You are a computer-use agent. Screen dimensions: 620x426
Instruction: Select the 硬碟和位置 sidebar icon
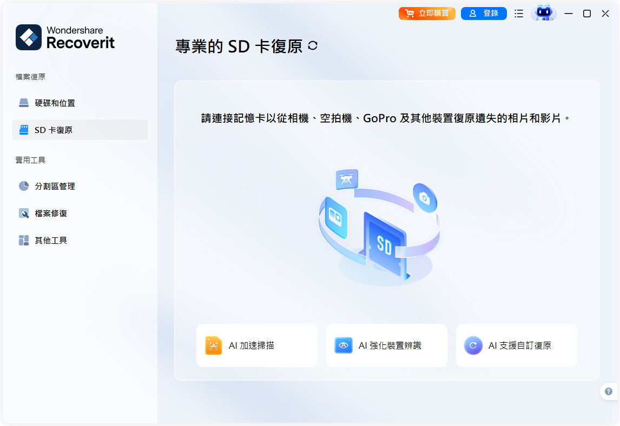click(24, 103)
